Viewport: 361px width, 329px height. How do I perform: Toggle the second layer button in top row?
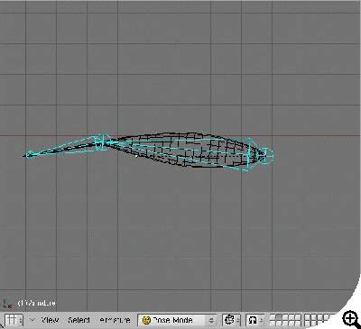[279, 317]
